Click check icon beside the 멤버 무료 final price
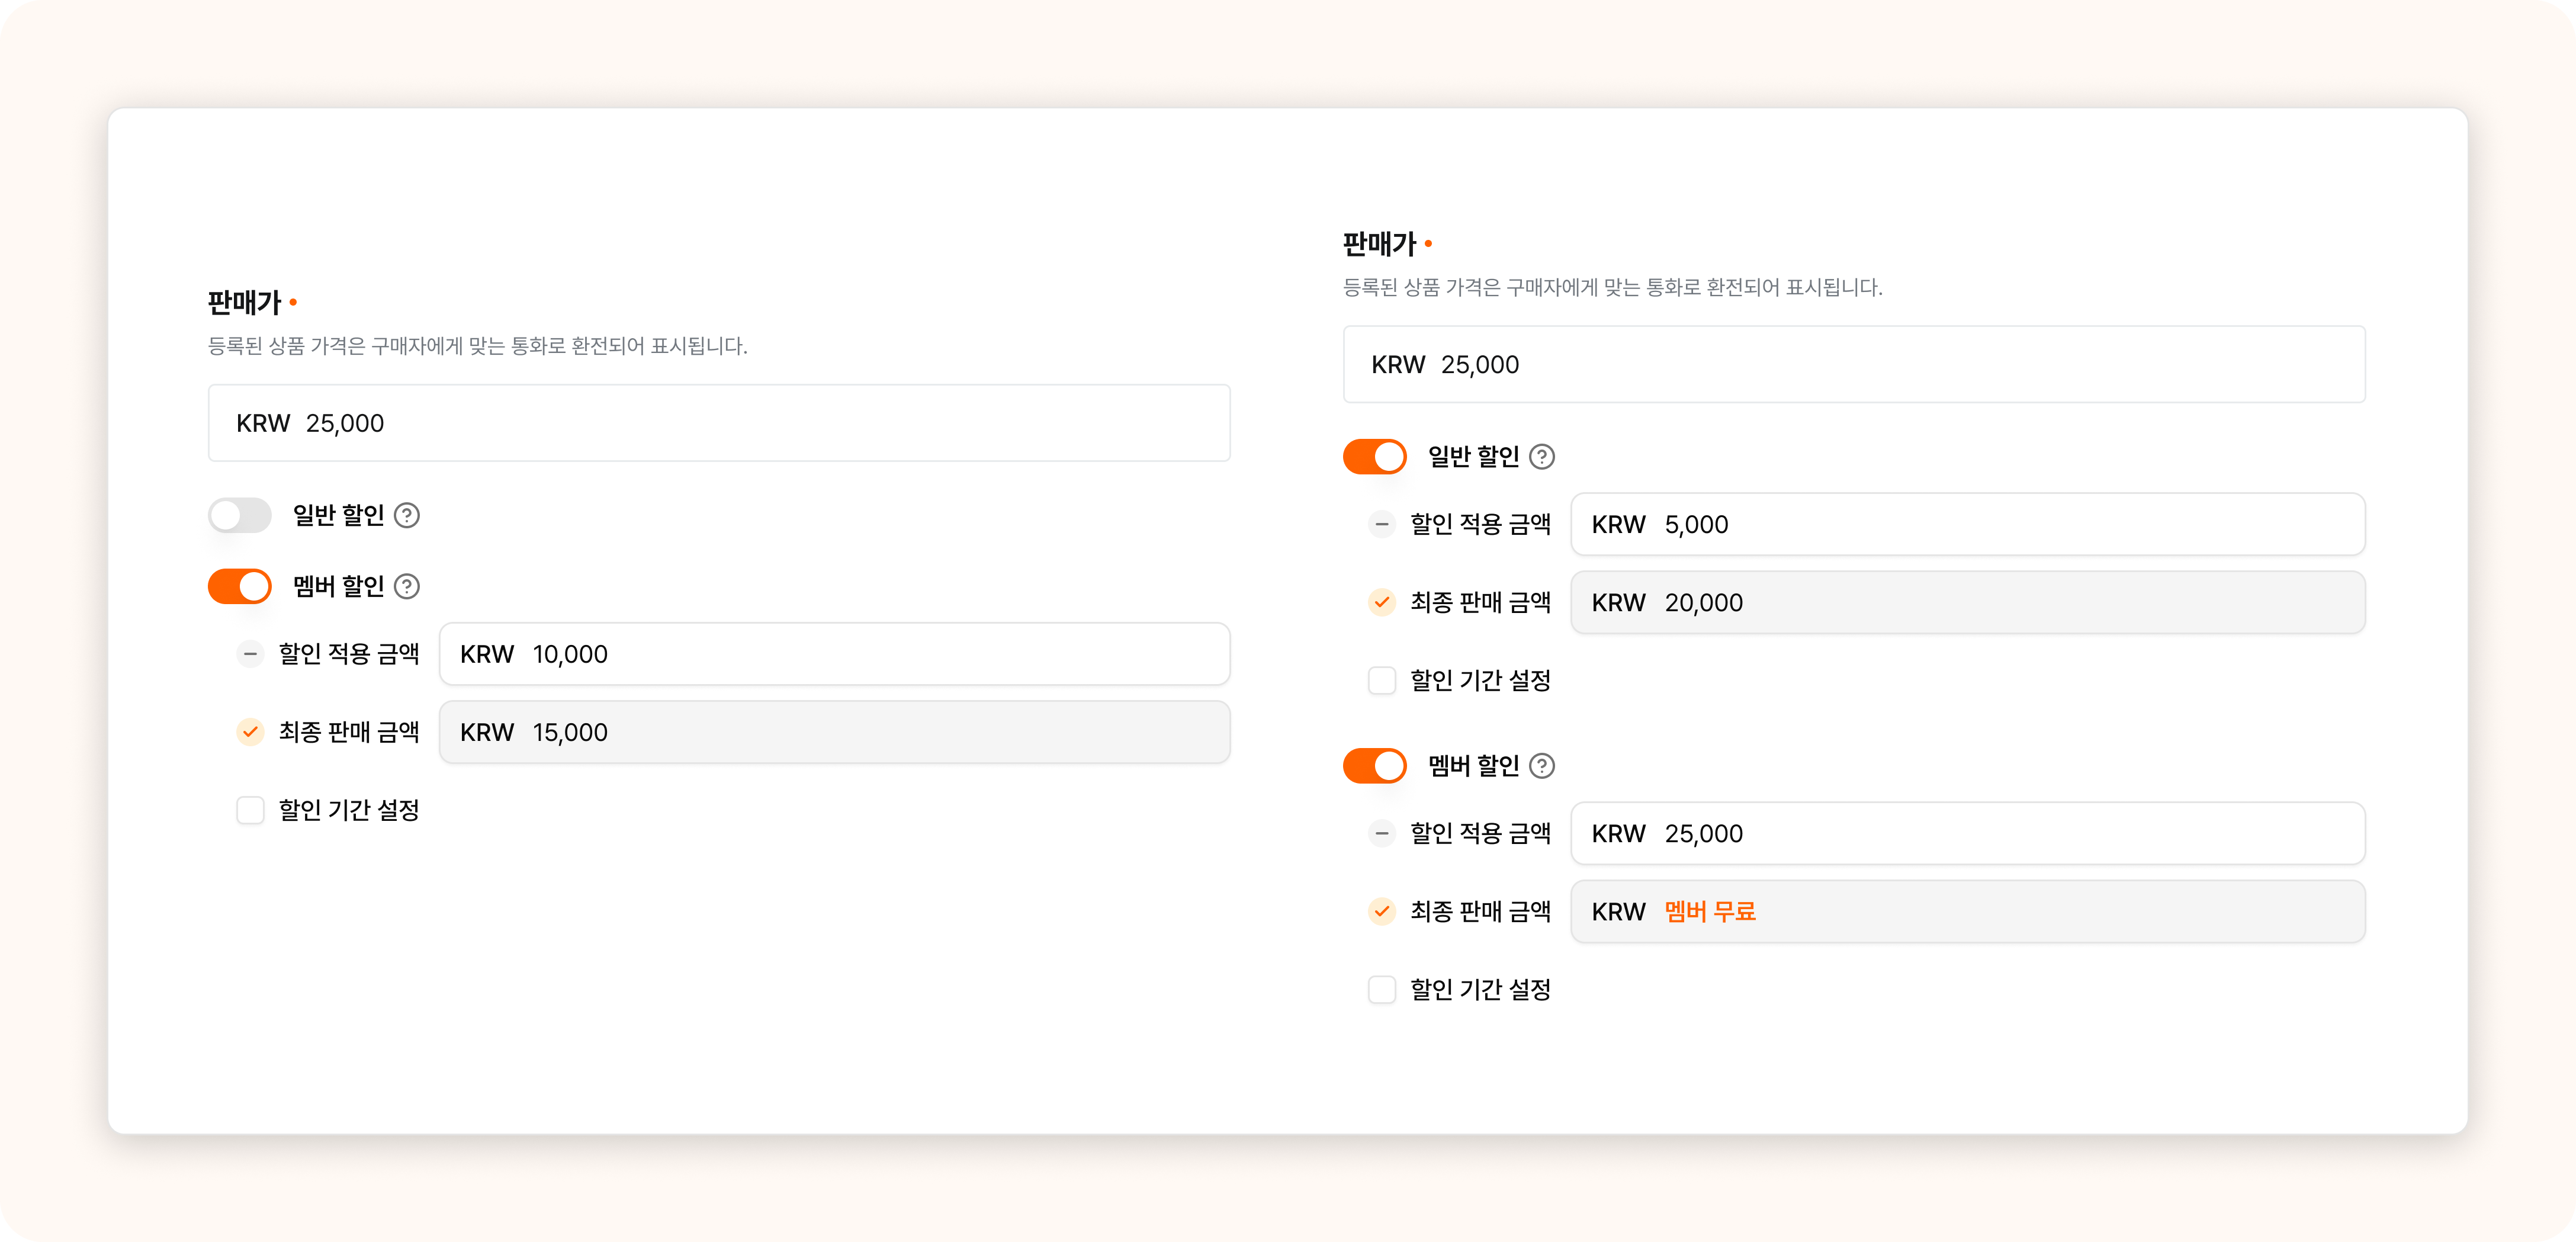 click(x=1381, y=911)
